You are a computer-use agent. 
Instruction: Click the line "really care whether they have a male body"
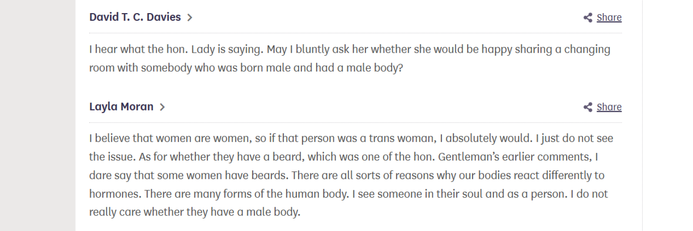[x=194, y=212]
